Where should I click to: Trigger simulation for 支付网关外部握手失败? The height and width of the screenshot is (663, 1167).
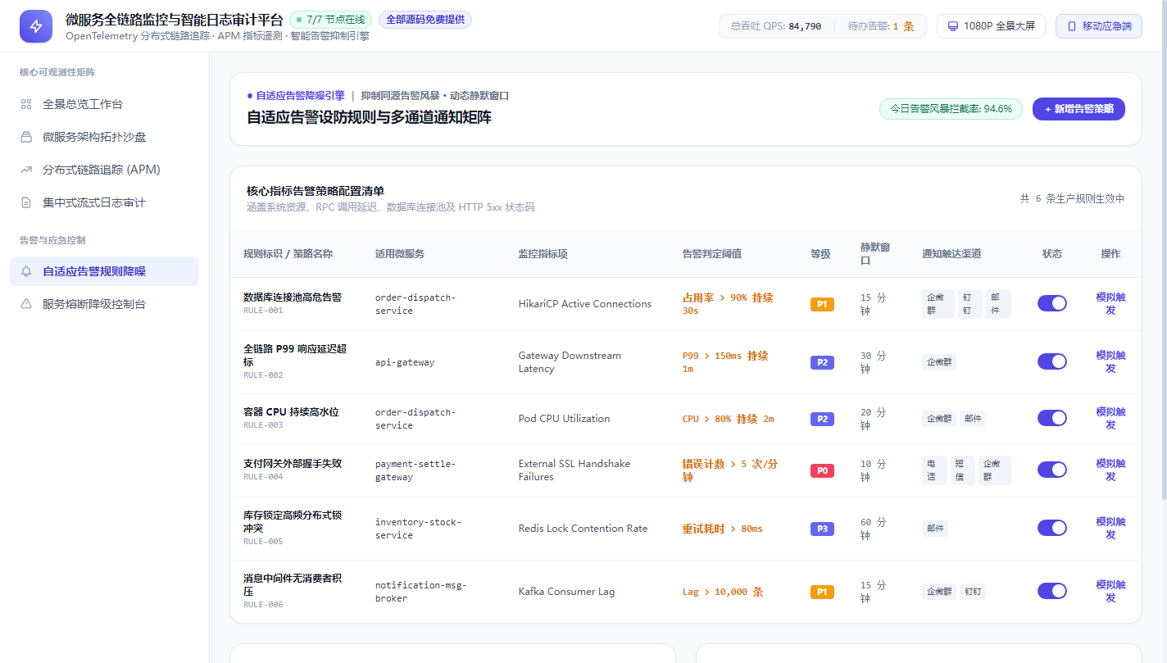tap(1110, 470)
